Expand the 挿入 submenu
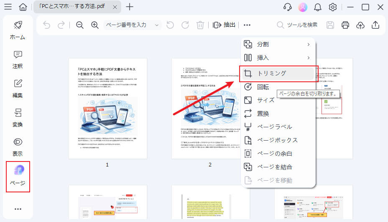 coord(278,58)
